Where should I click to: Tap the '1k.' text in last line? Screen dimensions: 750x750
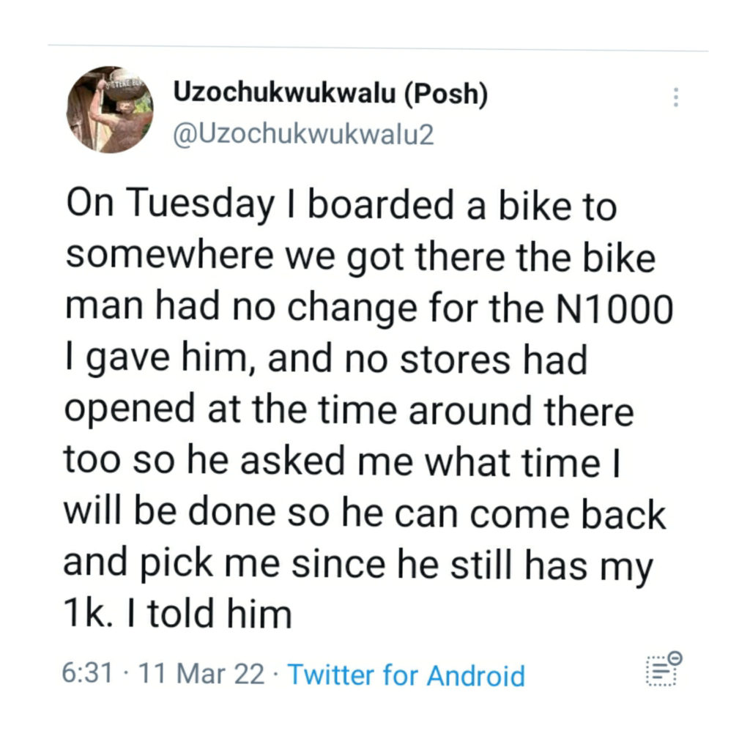coord(88,613)
